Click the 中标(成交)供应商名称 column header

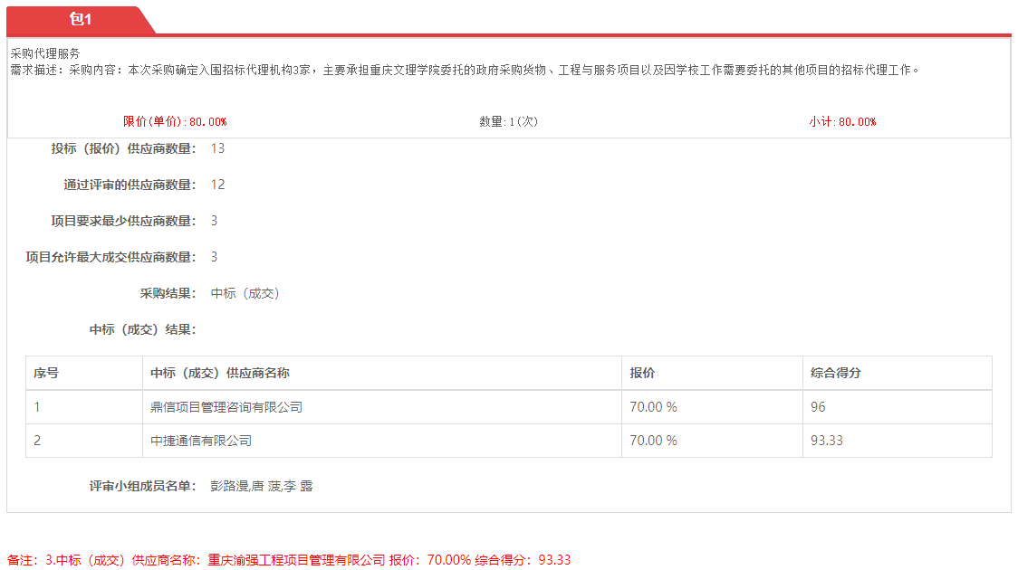220,373
